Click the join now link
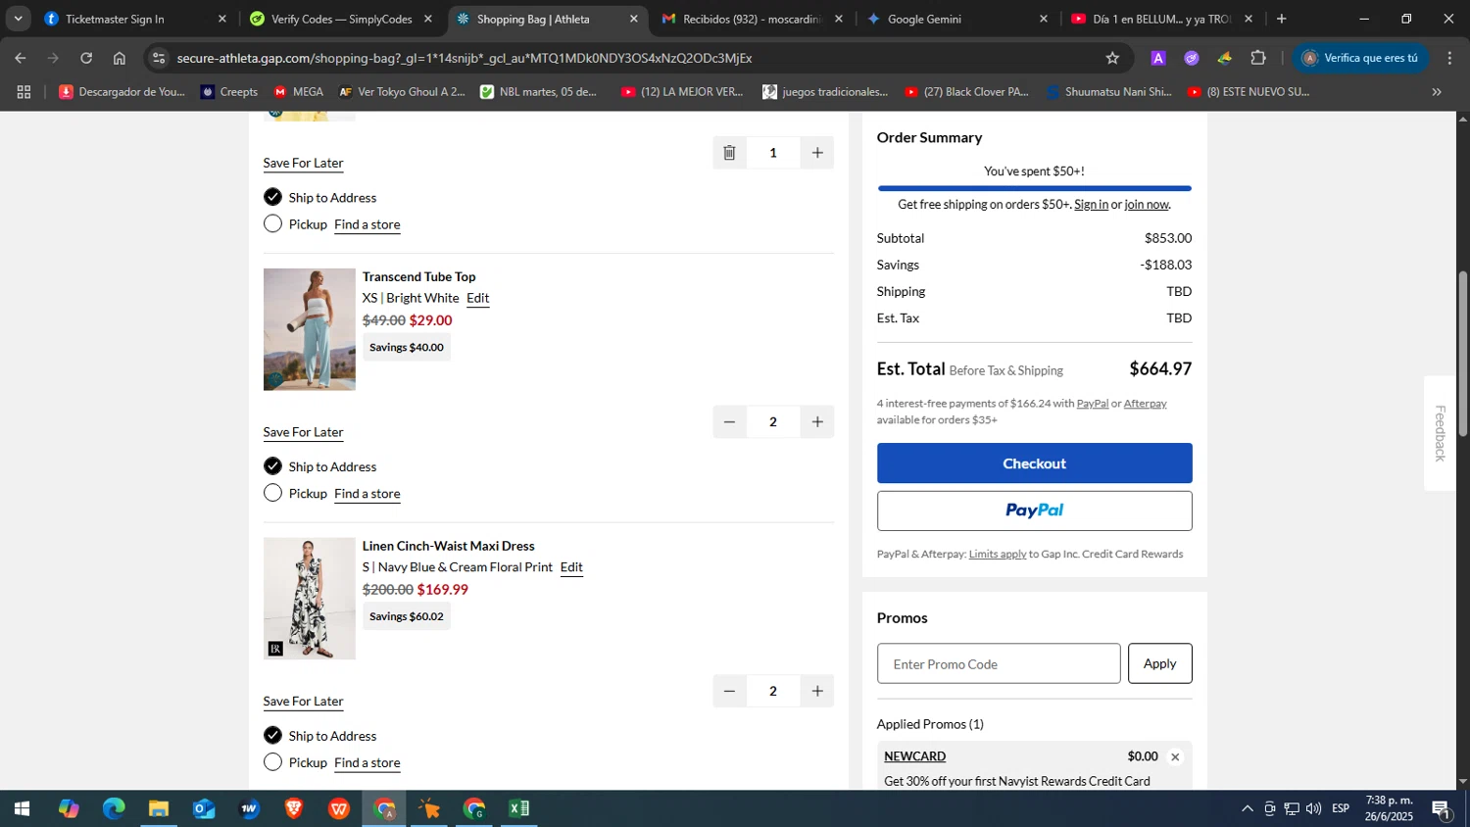 [1146, 204]
